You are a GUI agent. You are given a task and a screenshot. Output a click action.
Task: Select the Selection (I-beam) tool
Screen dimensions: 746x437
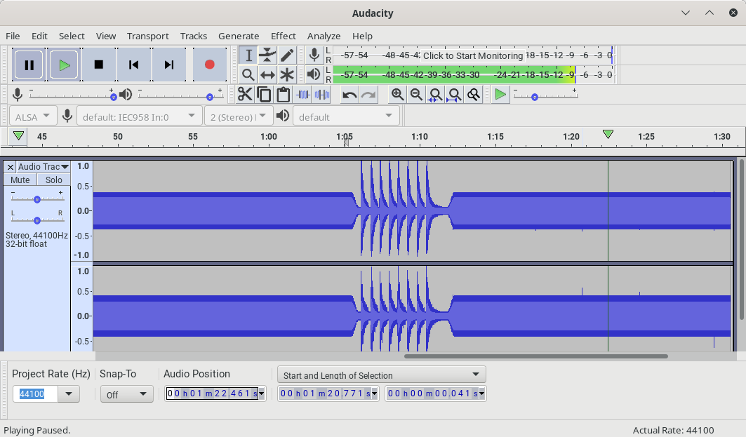pyautogui.click(x=248, y=55)
